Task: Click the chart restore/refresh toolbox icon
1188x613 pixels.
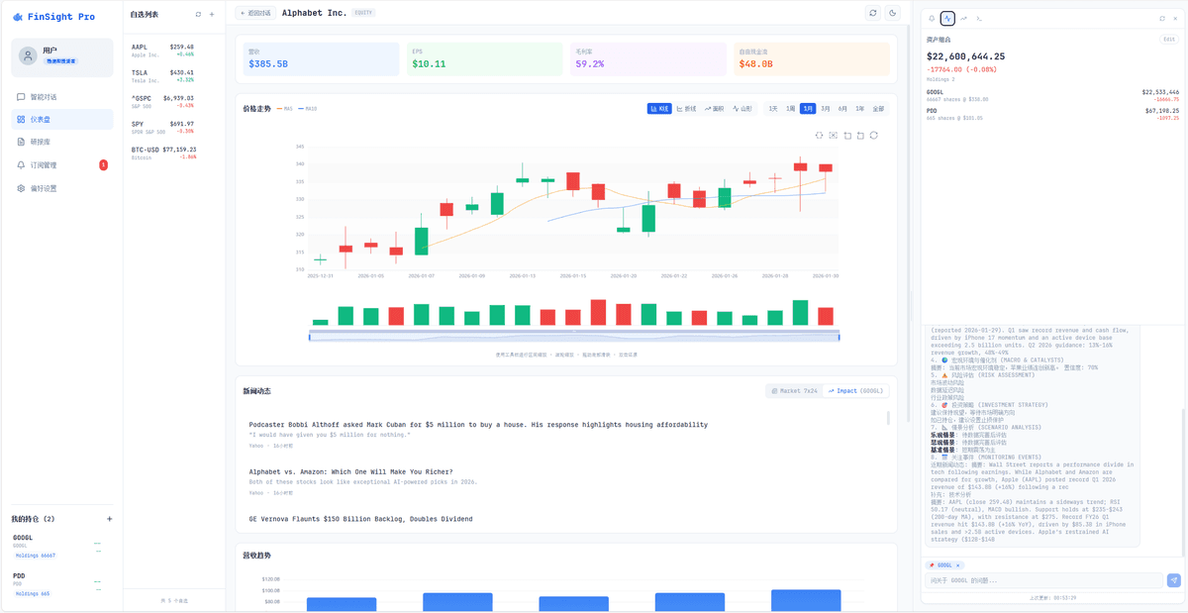Action: click(873, 135)
